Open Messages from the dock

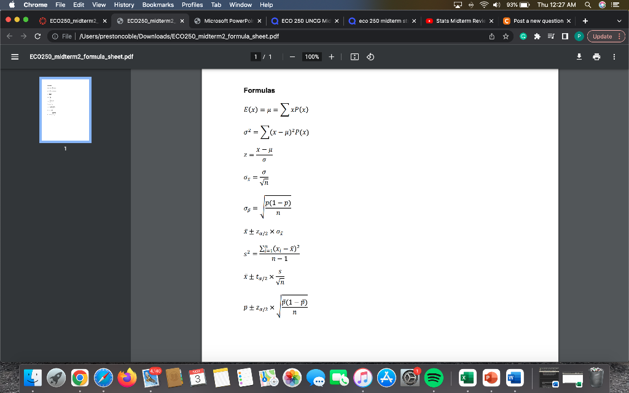[x=316, y=378]
